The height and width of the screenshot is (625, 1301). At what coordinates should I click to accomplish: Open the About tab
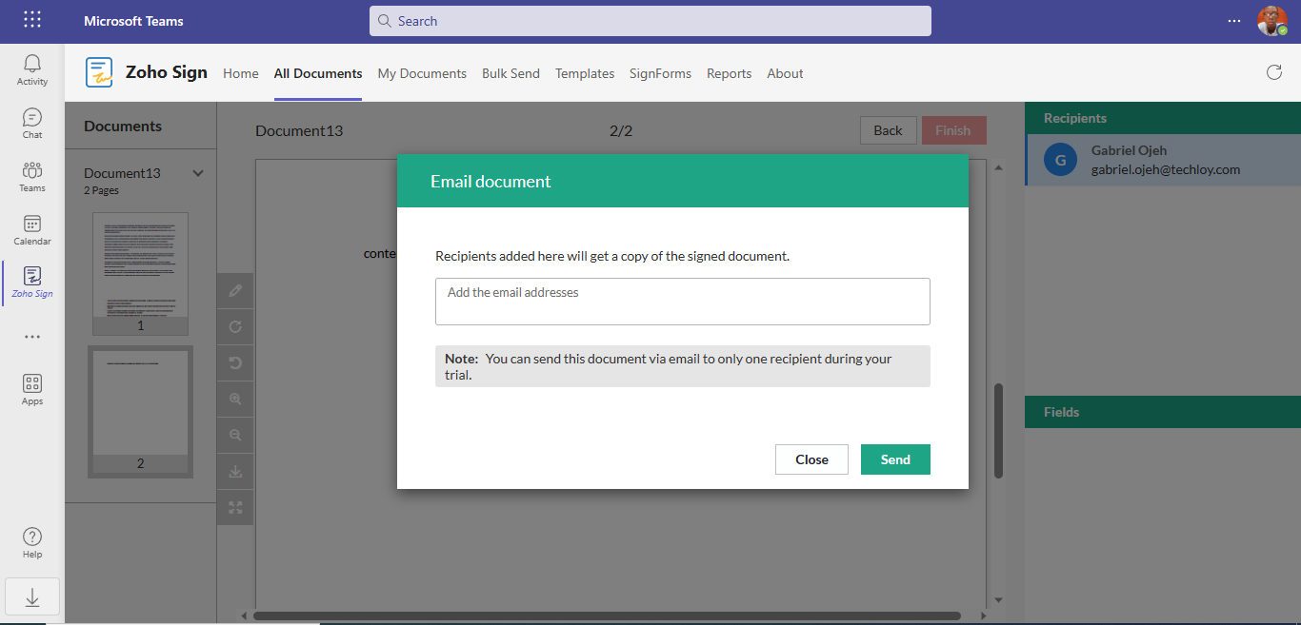pos(785,73)
